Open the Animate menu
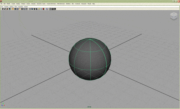The height and width of the screenshot is (109, 180). 33,4
